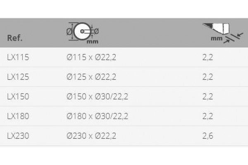Click the Ø150 x Ø30/22,2 dimension
The image size is (248, 165).
click(97, 97)
